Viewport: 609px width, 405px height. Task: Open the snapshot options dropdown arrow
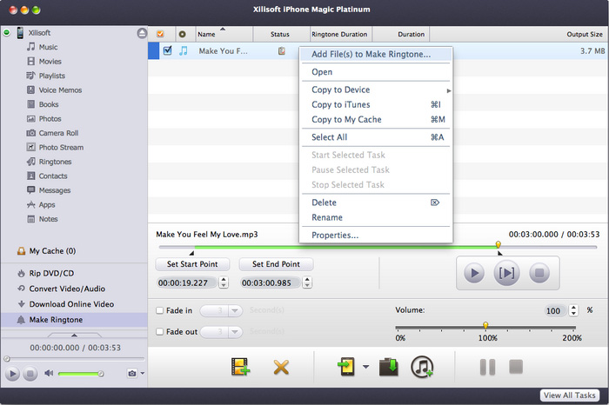pyautogui.click(x=142, y=373)
